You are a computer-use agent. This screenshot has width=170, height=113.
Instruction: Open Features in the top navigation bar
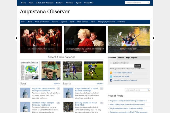(60, 3)
